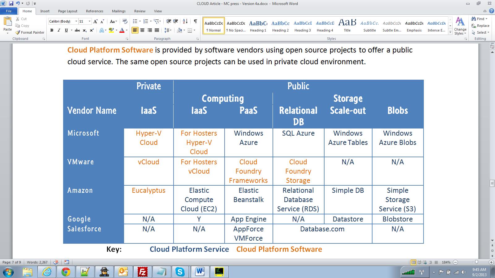Open the Change Case Aa dropdown

click(113, 21)
